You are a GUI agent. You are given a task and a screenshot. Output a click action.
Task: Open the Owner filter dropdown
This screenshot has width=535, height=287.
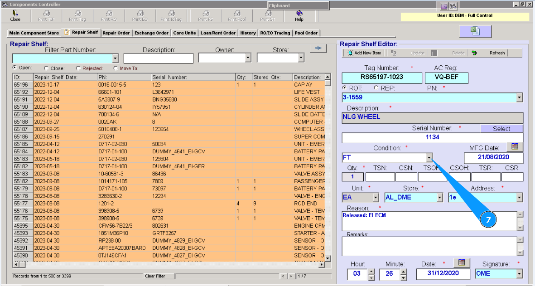click(248, 58)
